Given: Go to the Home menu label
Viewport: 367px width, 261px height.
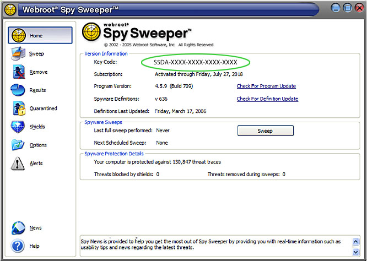Looking at the screenshot, I should pyautogui.click(x=36, y=36).
